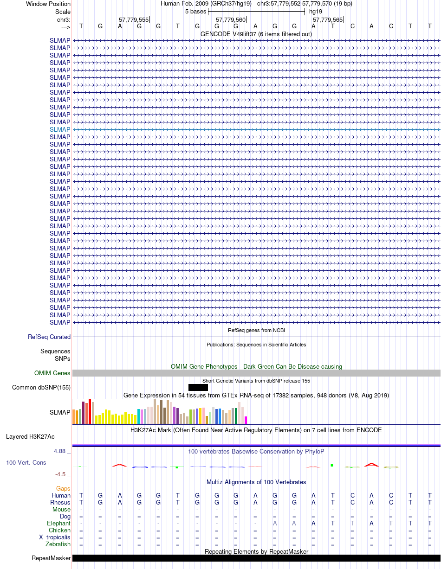Click the GTEx tissue expression bar chart
Viewport: 441px width, 569px height.
tap(160, 412)
